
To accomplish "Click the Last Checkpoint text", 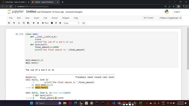I will (50, 12).
